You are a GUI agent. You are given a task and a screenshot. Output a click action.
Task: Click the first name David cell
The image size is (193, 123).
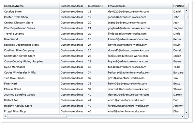178,12
